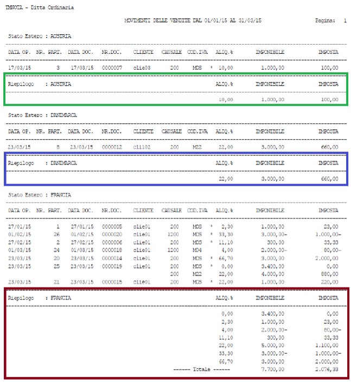Select document number 0000012 in Danimarca
The width and height of the screenshot is (351, 382).
tap(112, 147)
